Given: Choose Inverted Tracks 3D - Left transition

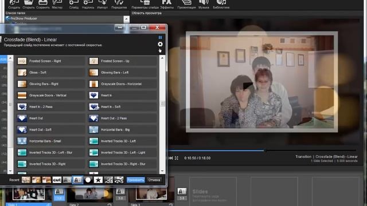Looking at the screenshot, I should (x=122, y=141).
